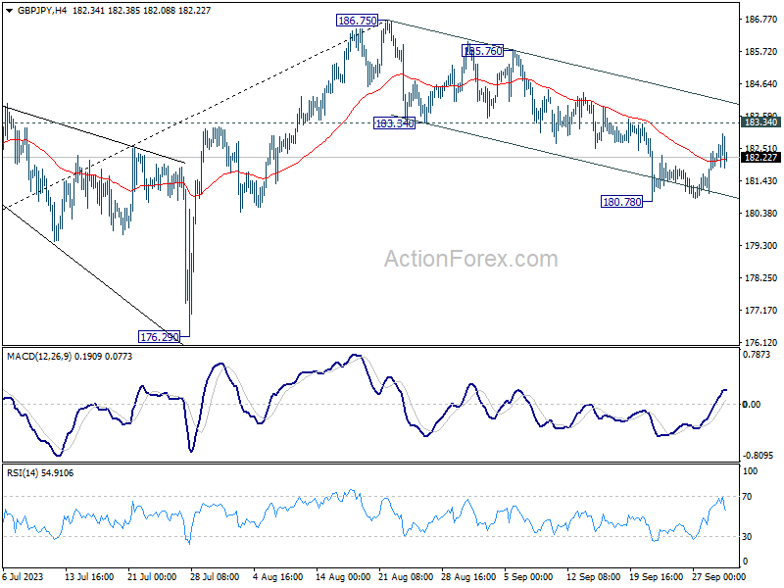This screenshot has width=784, height=588.
Task: Select the 176.290 low price label
Action: pos(159,337)
